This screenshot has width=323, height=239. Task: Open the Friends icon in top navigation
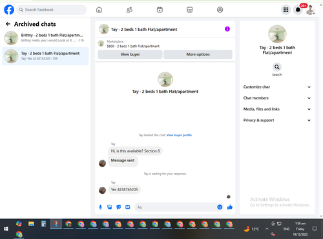pos(129,10)
